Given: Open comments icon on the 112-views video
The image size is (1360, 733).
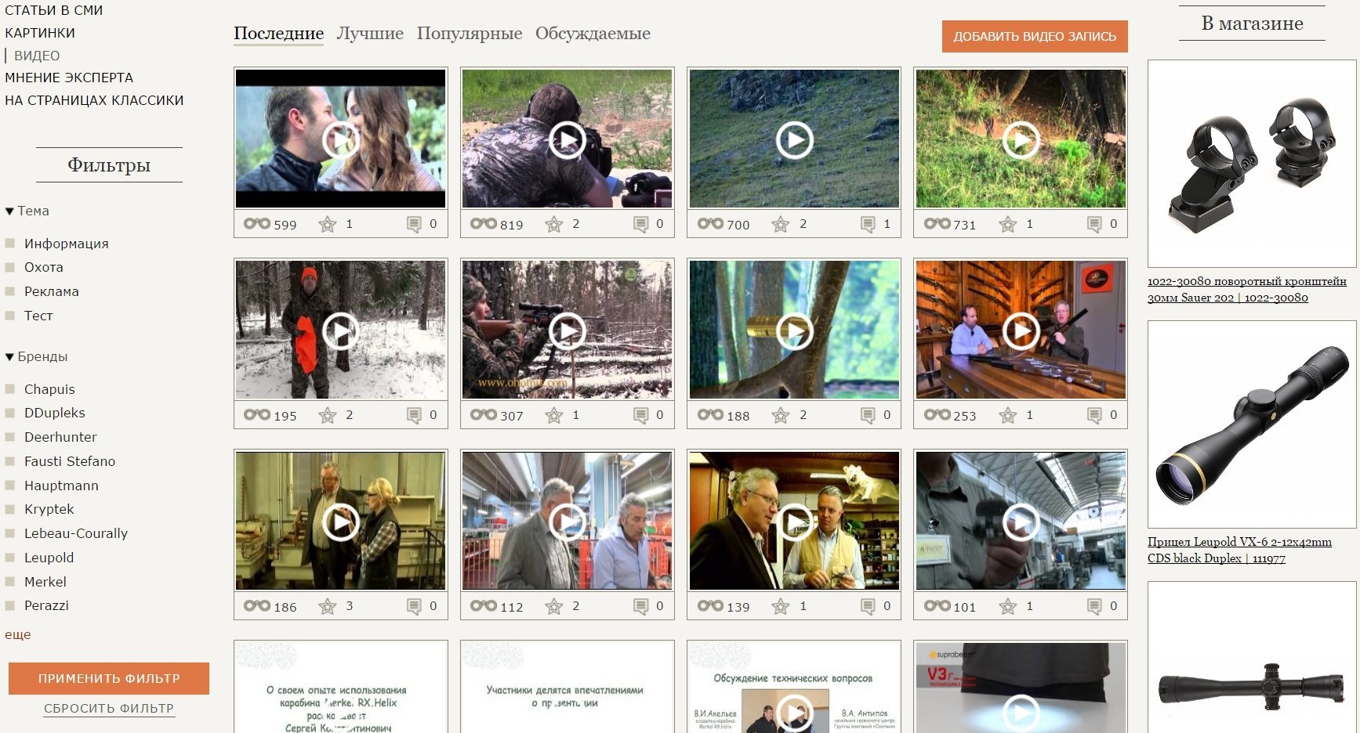Looking at the screenshot, I should pos(641,607).
